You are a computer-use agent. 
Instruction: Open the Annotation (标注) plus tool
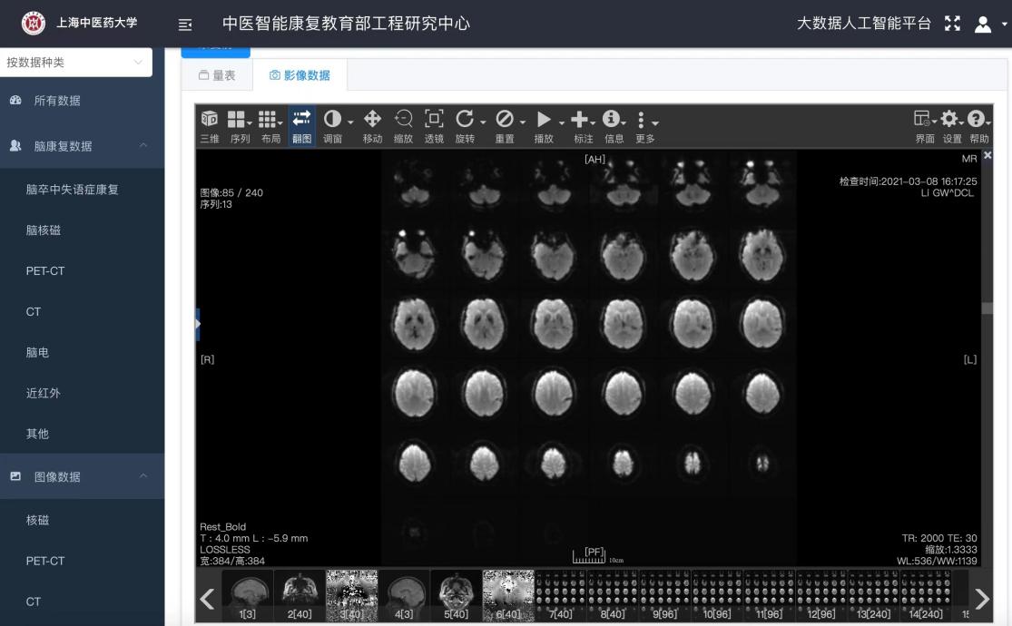(x=578, y=120)
